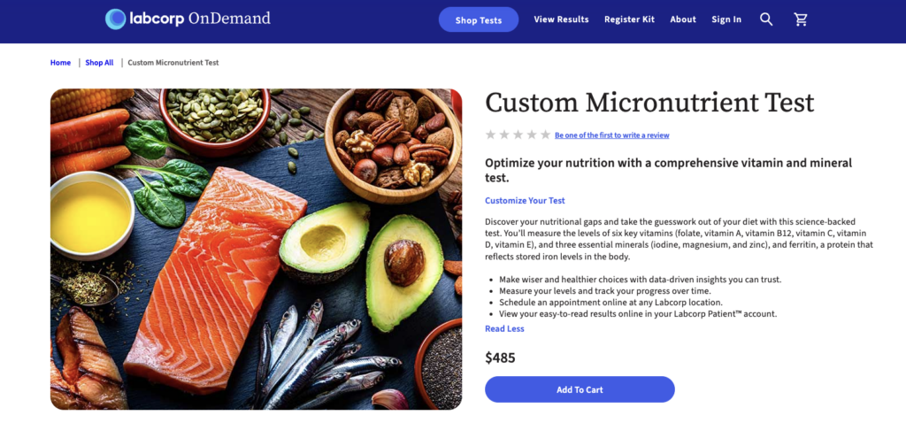Click 'Be one of the first to write a review'
This screenshot has height=446, width=906.
pos(611,135)
